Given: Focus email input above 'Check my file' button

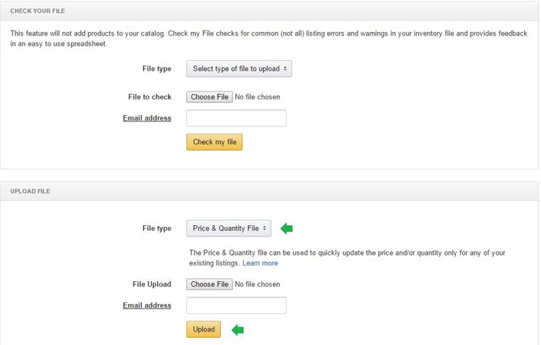Looking at the screenshot, I should pyautogui.click(x=236, y=118).
